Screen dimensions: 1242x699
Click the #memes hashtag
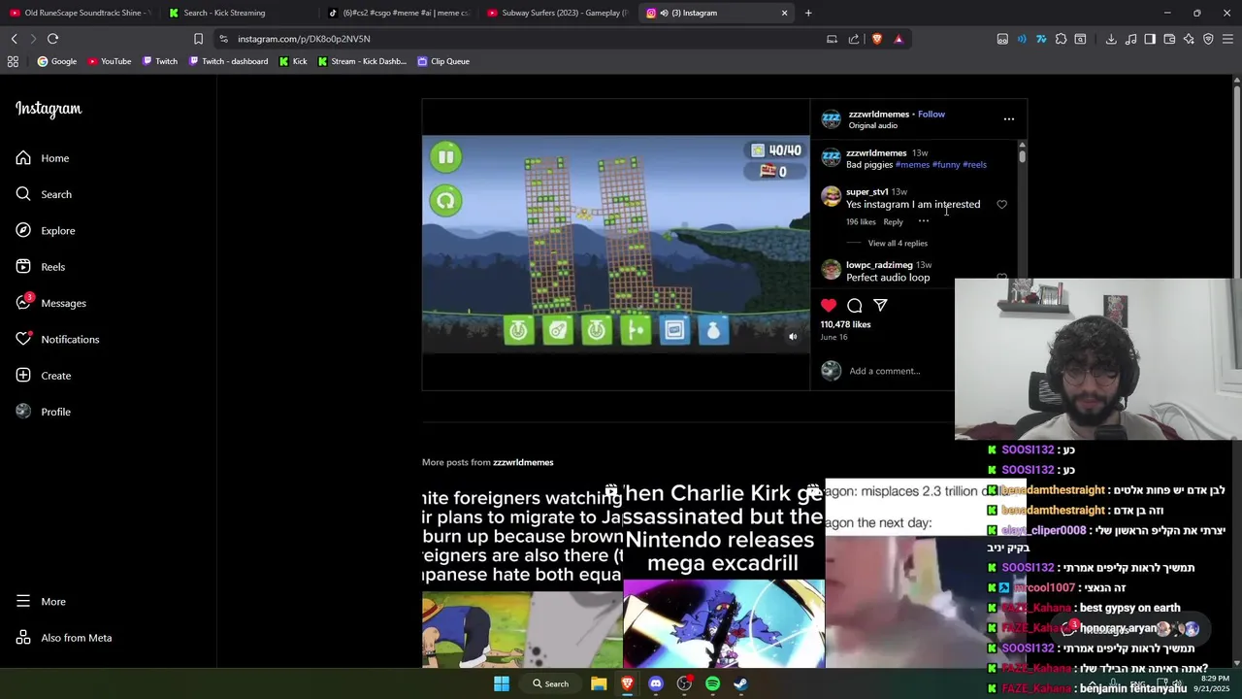coord(912,164)
